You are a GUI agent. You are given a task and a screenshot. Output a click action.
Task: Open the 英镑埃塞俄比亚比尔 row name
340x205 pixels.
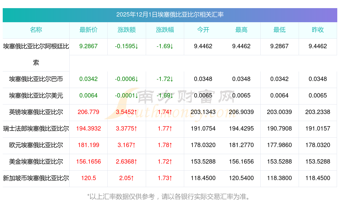(x=36, y=112)
